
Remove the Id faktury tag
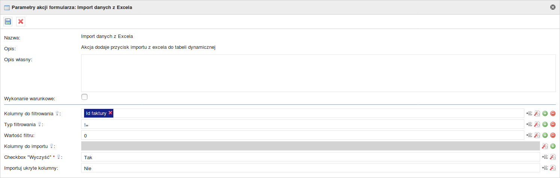pos(110,113)
